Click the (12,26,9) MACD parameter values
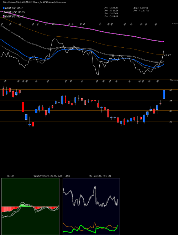Screen dimensions: 178x235 [47, 176]
